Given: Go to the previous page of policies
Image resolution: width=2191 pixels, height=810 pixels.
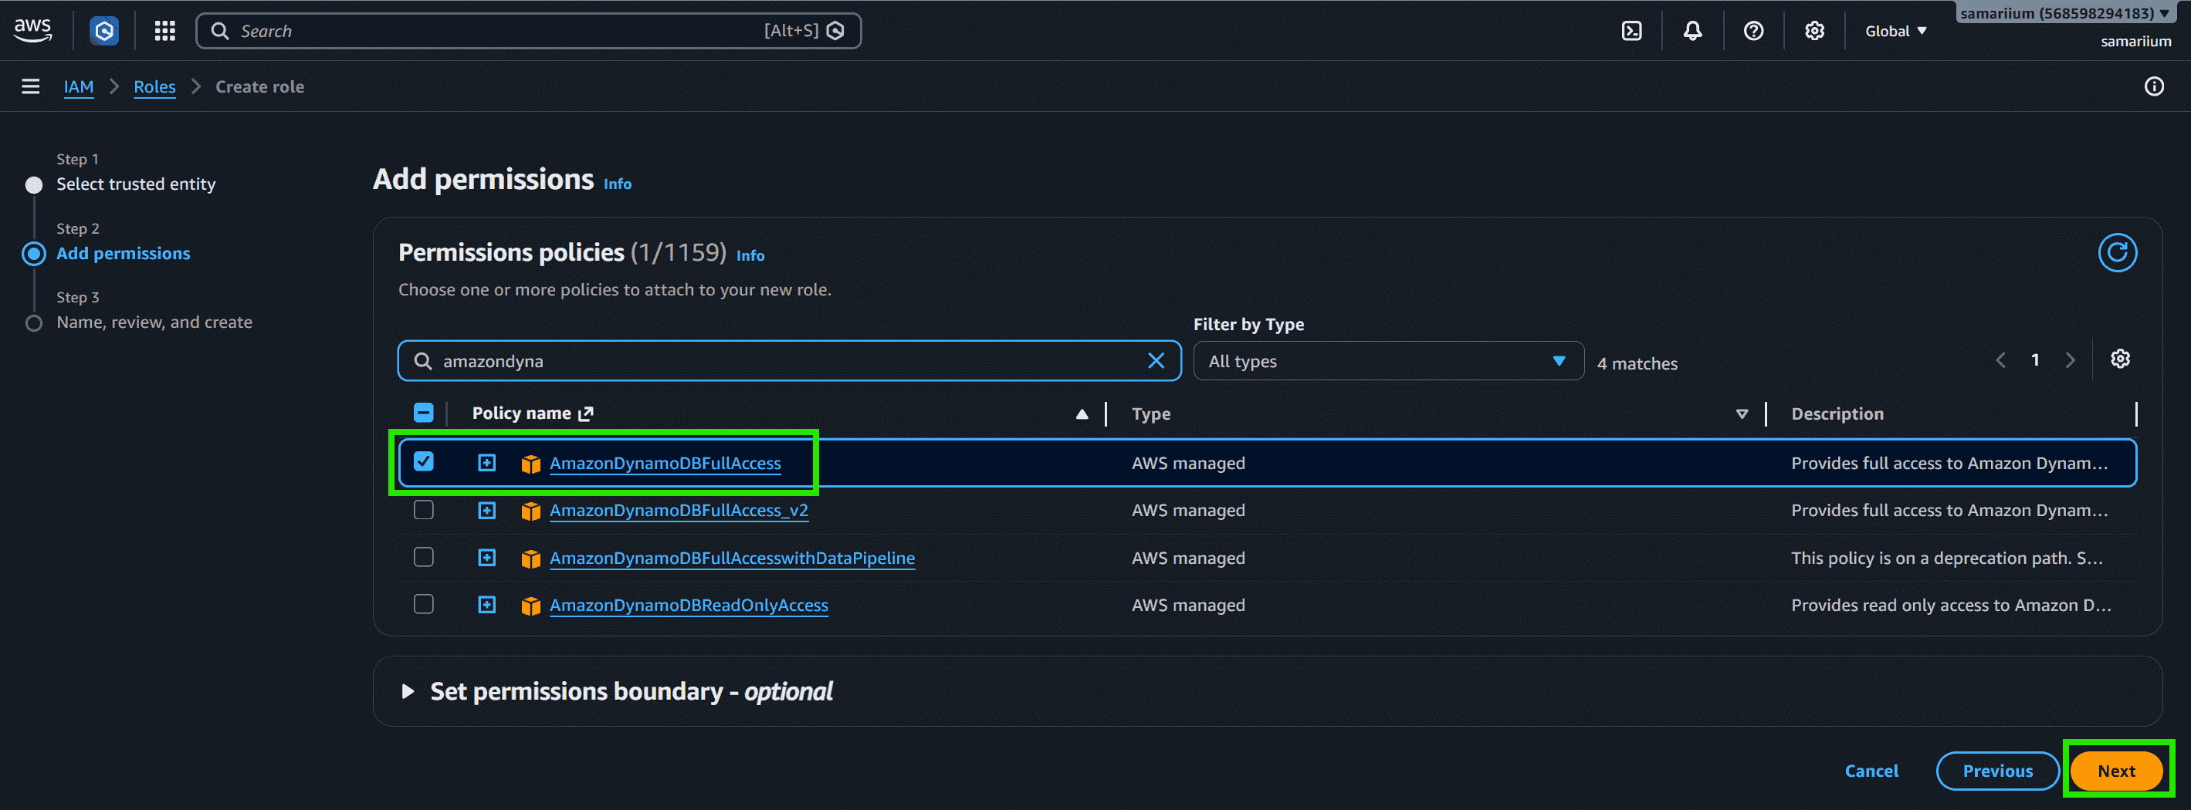Looking at the screenshot, I should (2000, 361).
